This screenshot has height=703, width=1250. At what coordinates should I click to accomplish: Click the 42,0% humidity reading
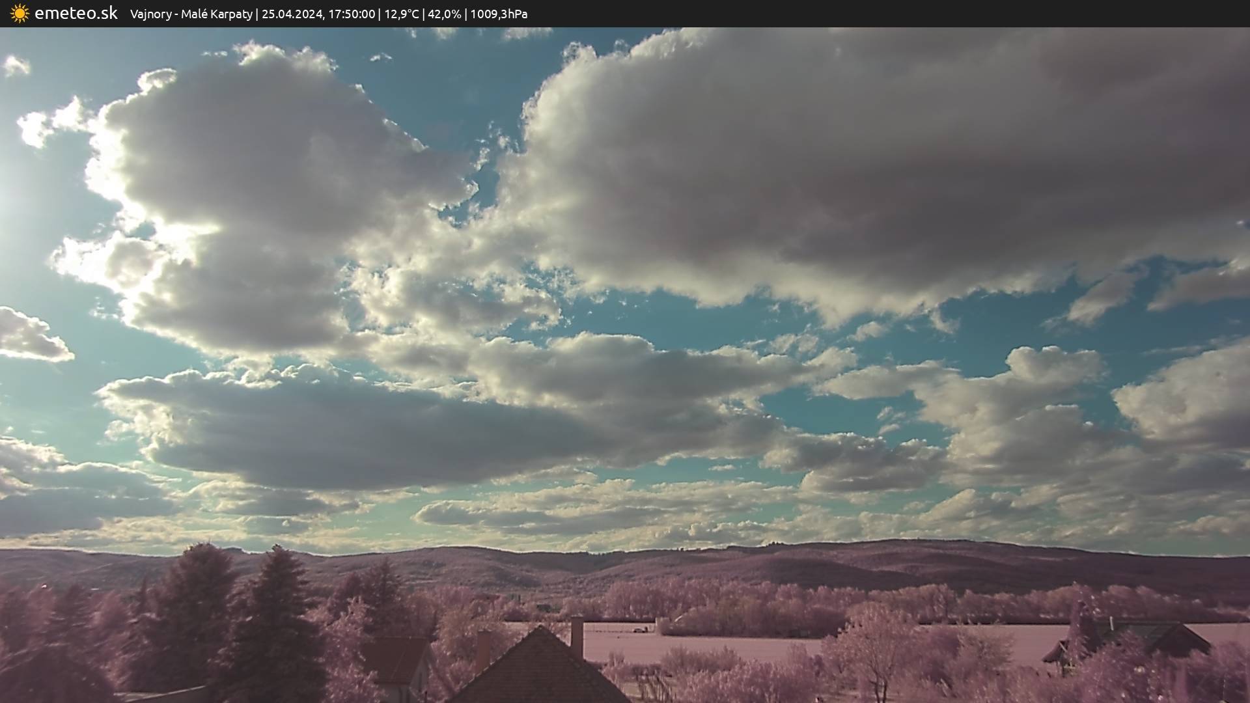(x=444, y=14)
